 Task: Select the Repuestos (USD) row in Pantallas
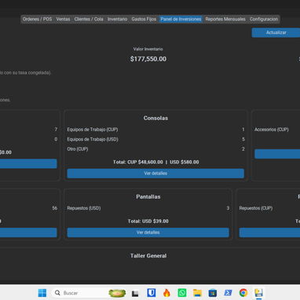click(148, 208)
